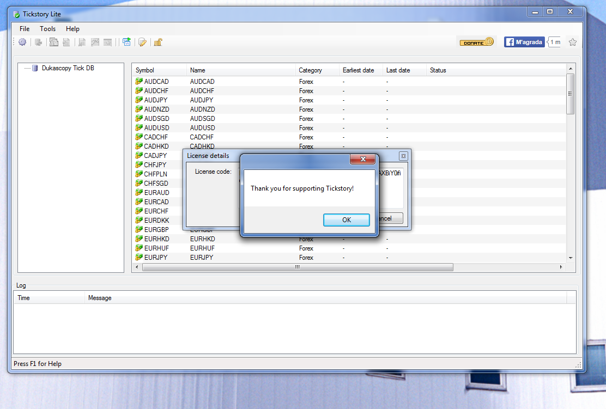Screen dimensions: 606x409
Task: Sort the list by the Category column
Action: 317,70
